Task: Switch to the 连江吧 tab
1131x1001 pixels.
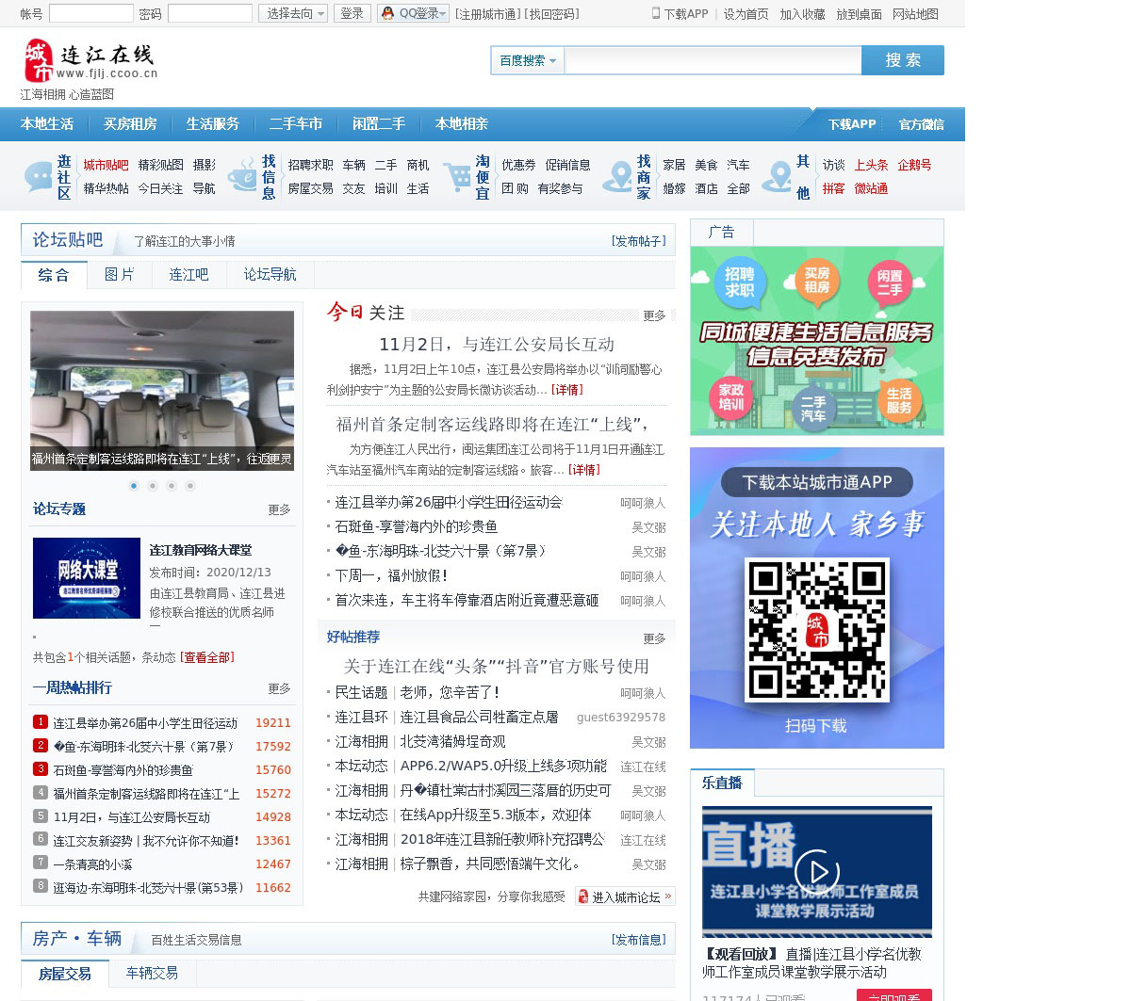Action: (x=188, y=275)
